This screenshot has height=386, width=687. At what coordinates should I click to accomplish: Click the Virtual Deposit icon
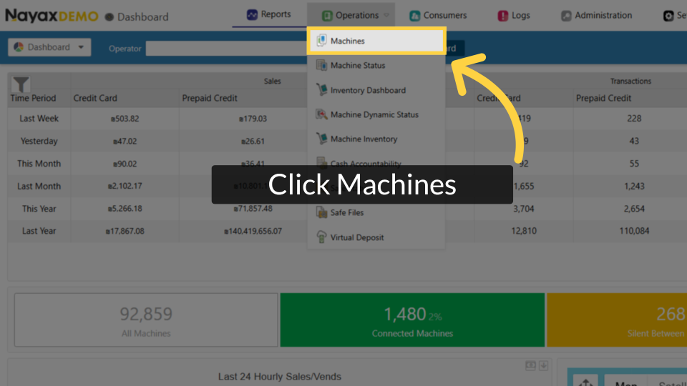(x=321, y=237)
